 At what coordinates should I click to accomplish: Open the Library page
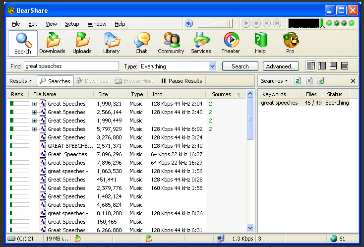coord(112,44)
